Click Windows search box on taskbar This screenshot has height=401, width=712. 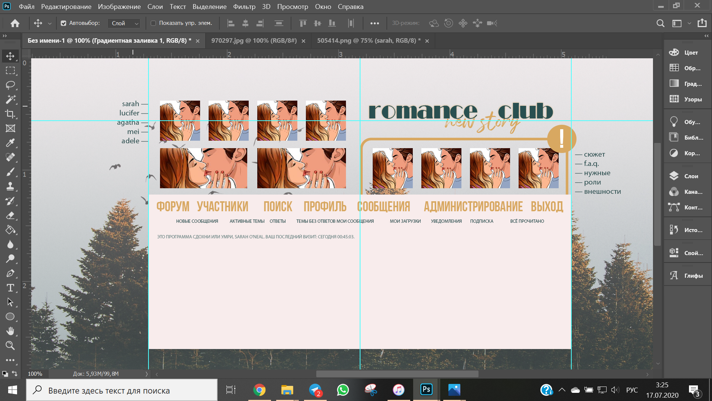[122, 390]
